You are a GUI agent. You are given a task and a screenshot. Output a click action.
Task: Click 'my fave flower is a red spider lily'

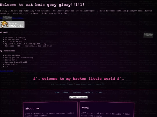tap(25, 44)
